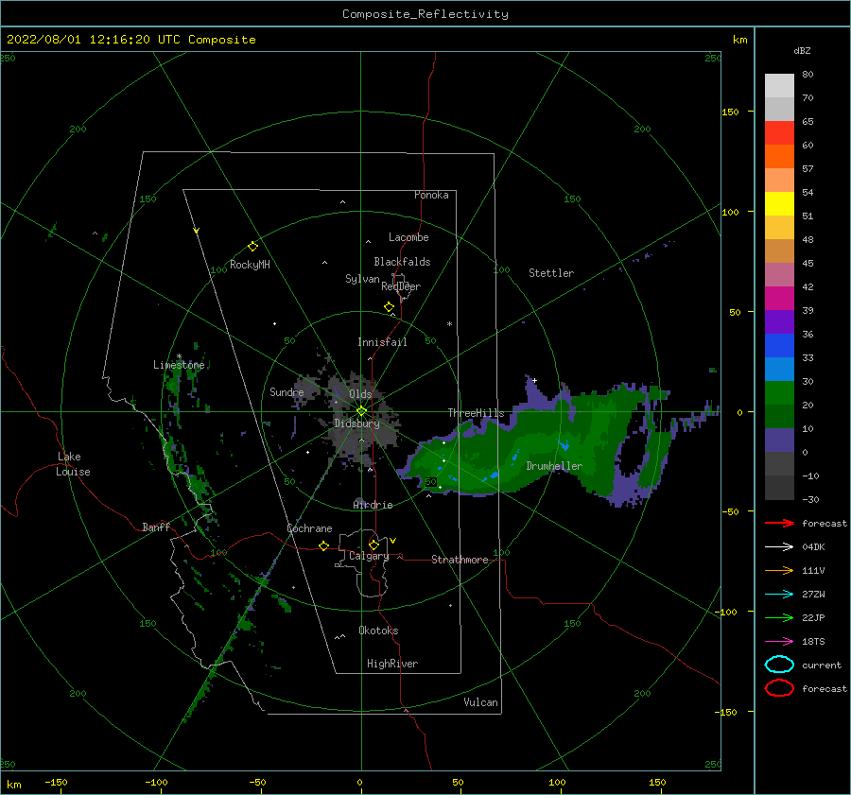Click the 51 dBZ yellow color swatch

tap(779, 203)
